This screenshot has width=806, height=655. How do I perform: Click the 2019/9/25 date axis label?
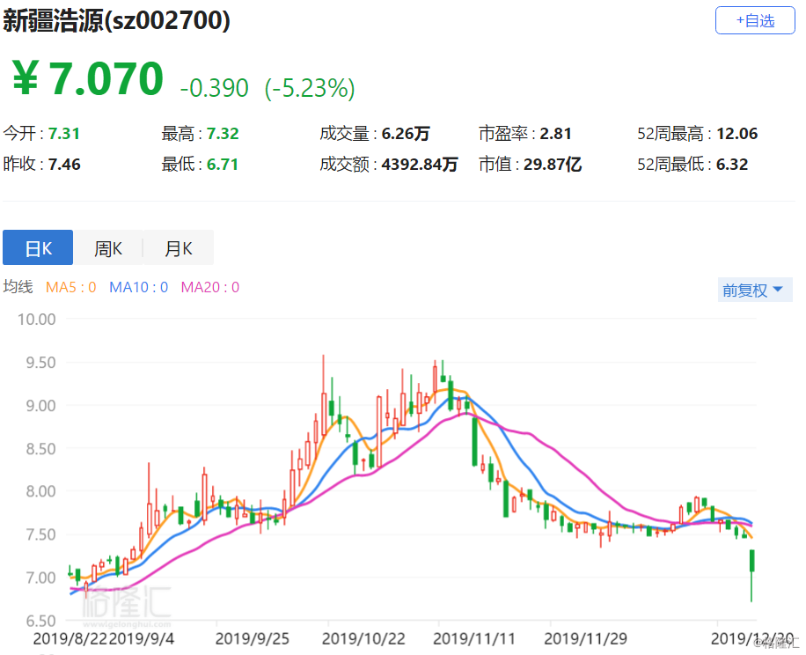[252, 639]
